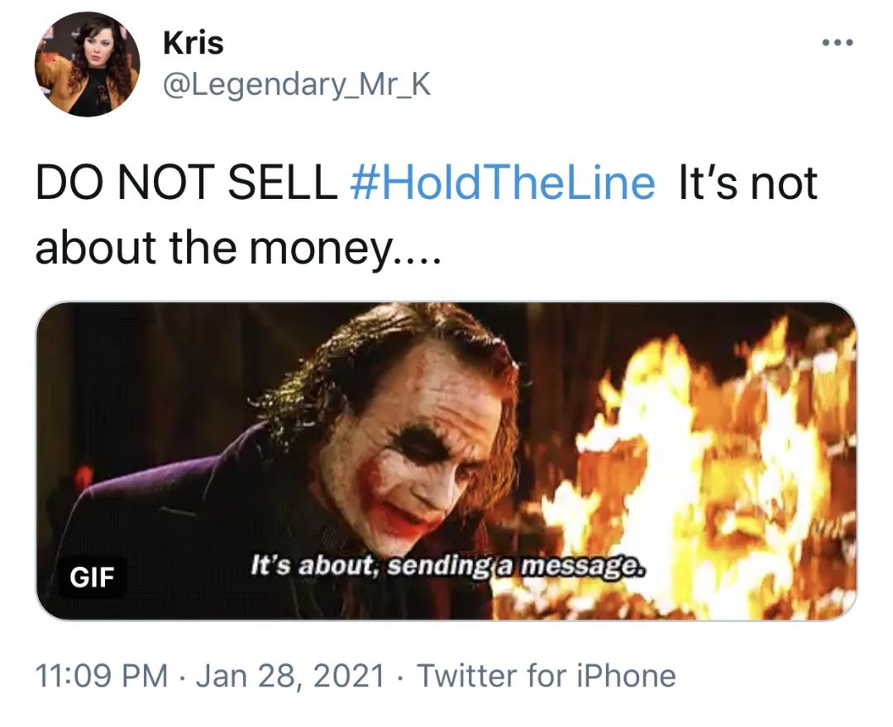Click the "about the money...." text line
893x727 pixels.
tap(239, 248)
